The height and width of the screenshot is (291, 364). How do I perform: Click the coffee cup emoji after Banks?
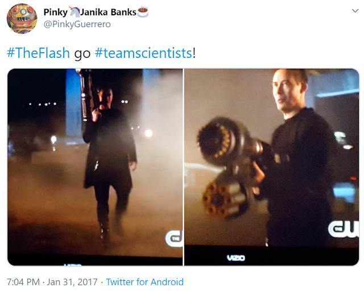coord(143,12)
